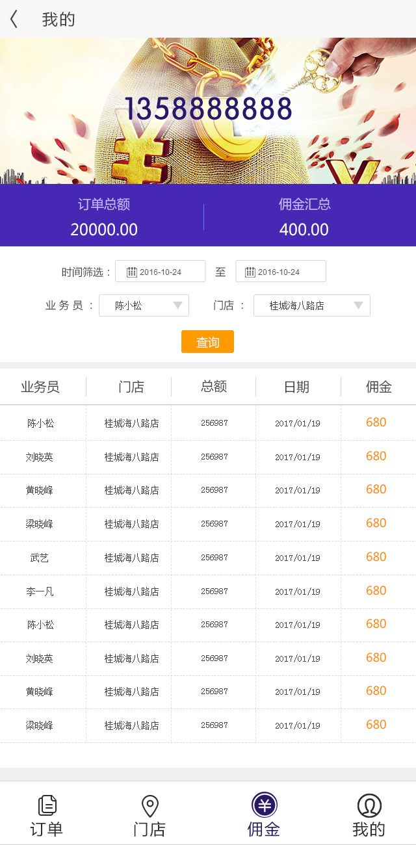This screenshot has height=845, width=416.
Task: Click the 业务员 column header
Action: (x=40, y=387)
